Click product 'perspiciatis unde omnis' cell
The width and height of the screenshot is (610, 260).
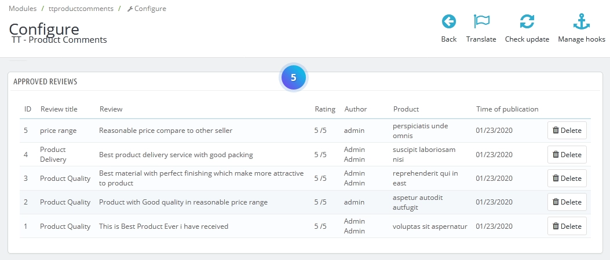coord(420,131)
